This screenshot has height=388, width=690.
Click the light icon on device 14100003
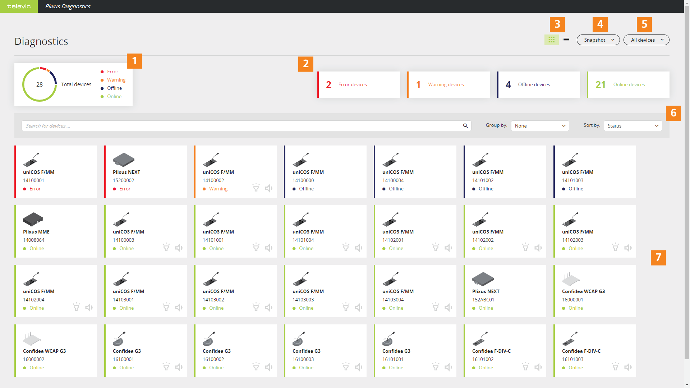click(x=166, y=248)
